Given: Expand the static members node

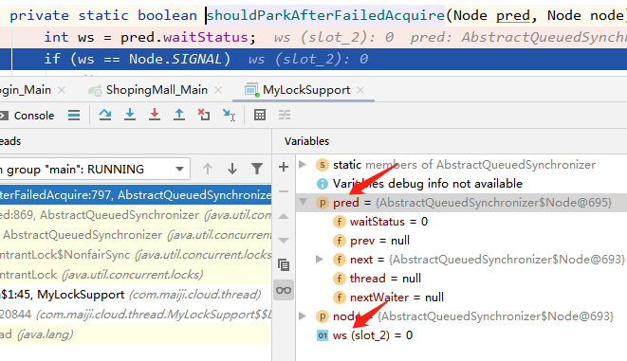Looking at the screenshot, I should (303, 165).
